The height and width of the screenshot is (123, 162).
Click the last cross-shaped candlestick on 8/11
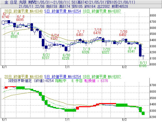(x=143, y=57)
